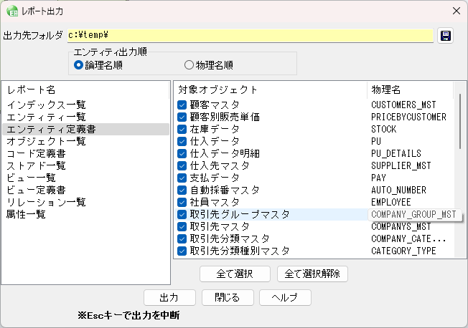Click the EMPLOYEE physical name cell
Viewport: 468px width, 328px height.
click(x=391, y=202)
